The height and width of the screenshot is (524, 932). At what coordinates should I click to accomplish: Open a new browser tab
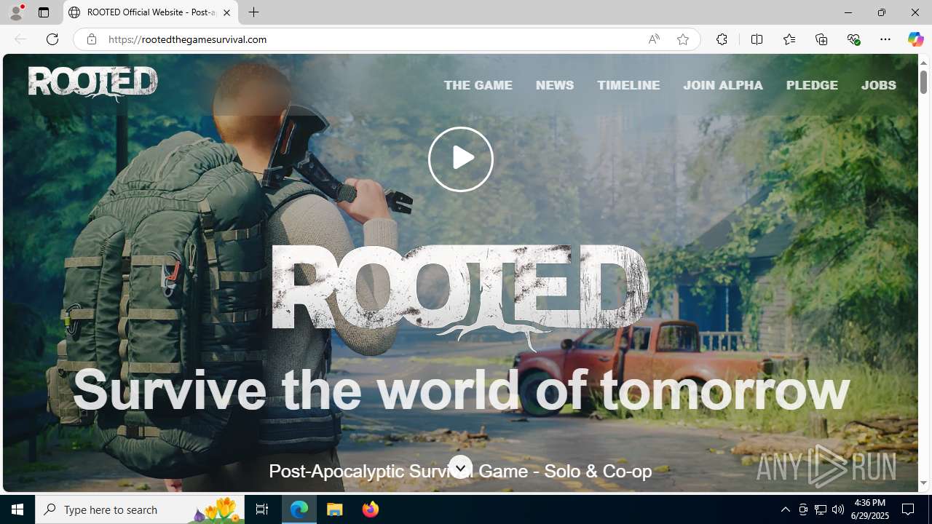pos(253,12)
